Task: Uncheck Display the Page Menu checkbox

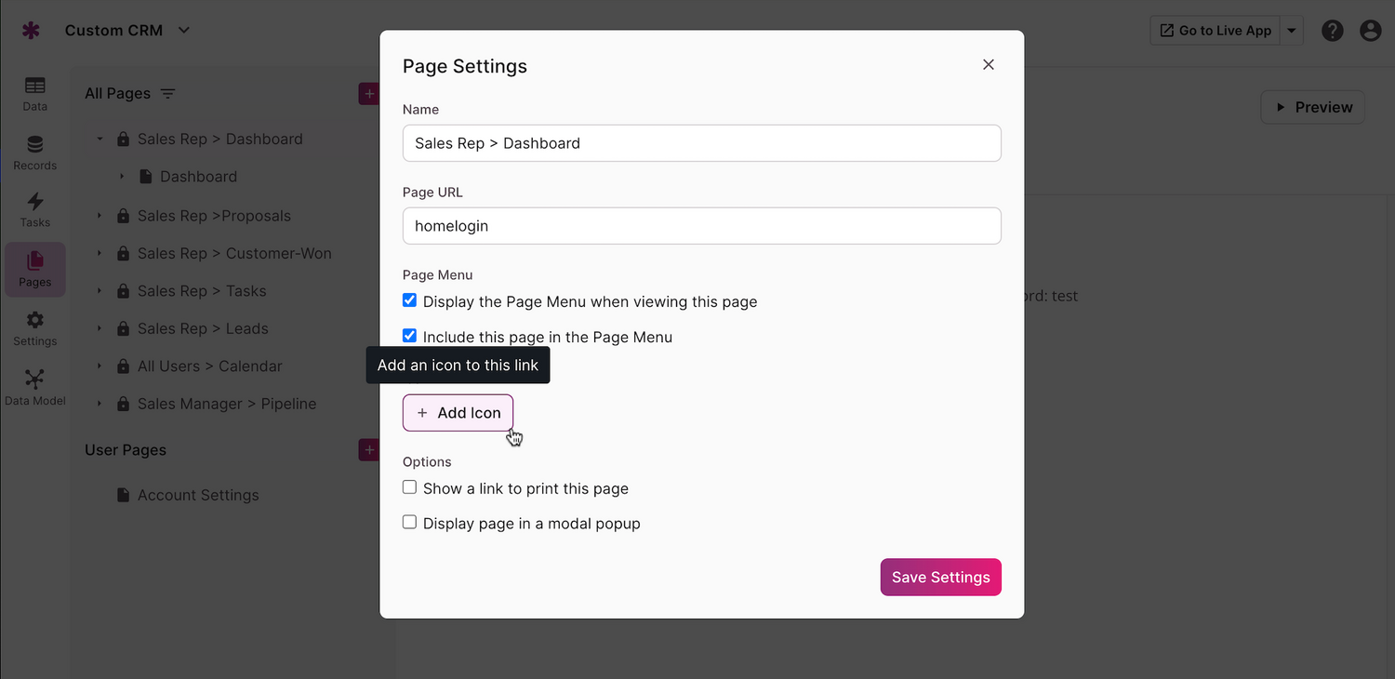Action: pos(409,300)
